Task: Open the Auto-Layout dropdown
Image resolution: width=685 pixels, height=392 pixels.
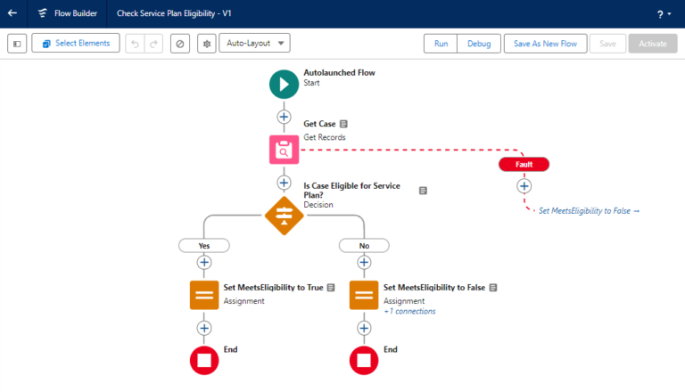Action: [254, 44]
